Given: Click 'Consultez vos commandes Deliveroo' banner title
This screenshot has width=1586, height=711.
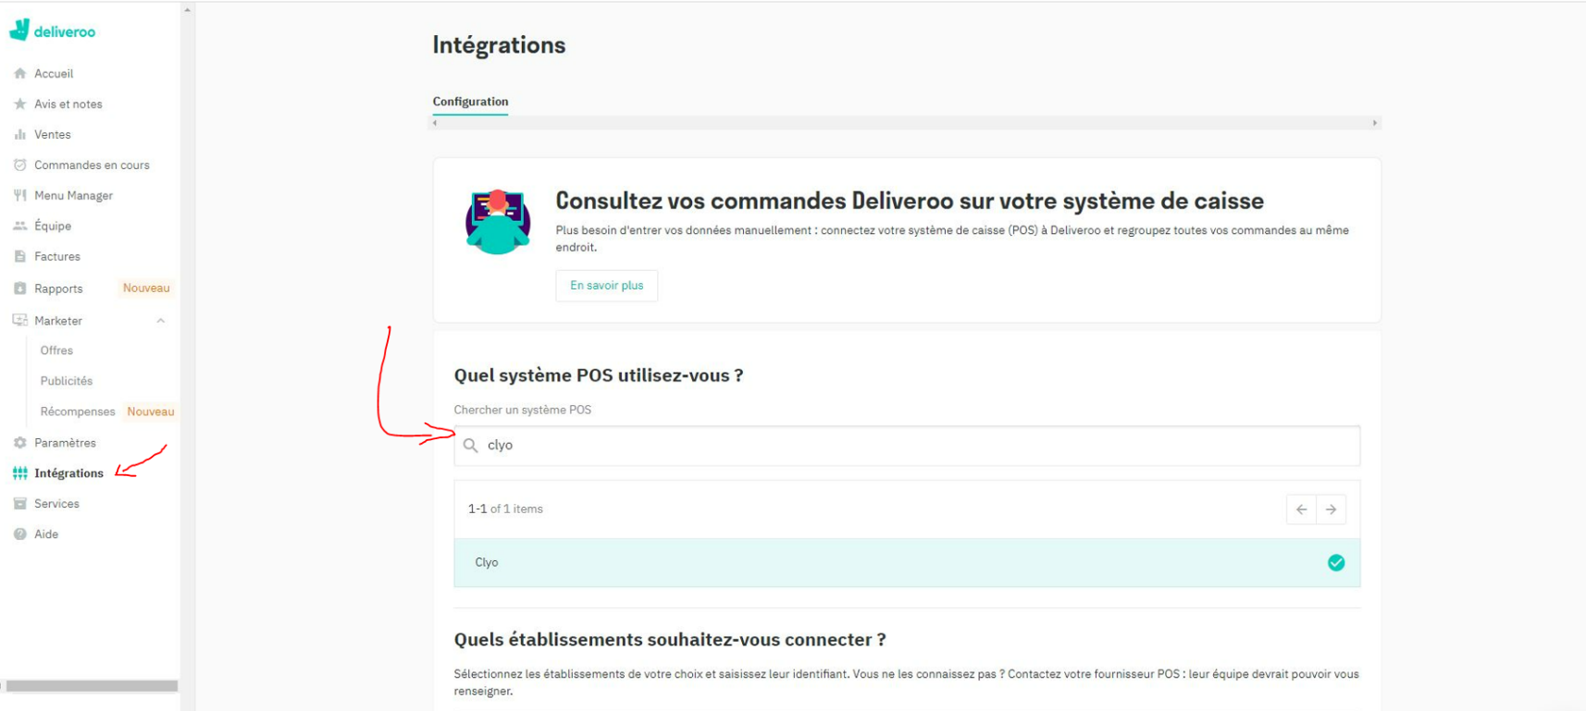Looking at the screenshot, I should tap(910, 201).
